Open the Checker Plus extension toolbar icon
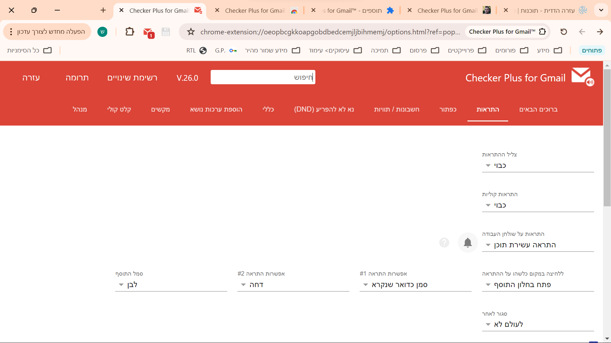 click(x=148, y=32)
